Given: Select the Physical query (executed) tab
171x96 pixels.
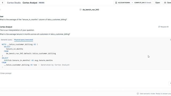Looking at the screenshot, I should tap(24, 40).
